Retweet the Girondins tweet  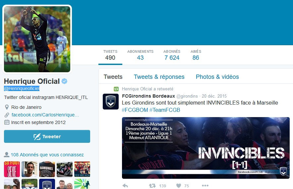pyautogui.click(x=152, y=185)
